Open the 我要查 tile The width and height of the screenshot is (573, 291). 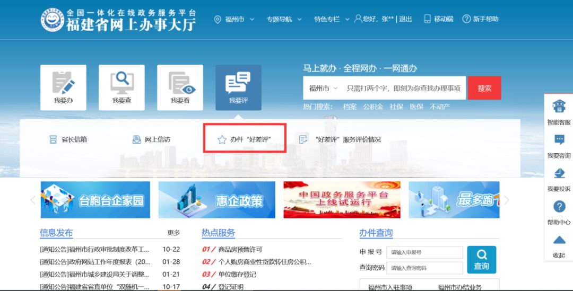121,87
